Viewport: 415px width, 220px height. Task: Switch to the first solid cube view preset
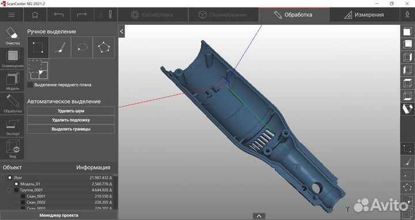[408, 32]
